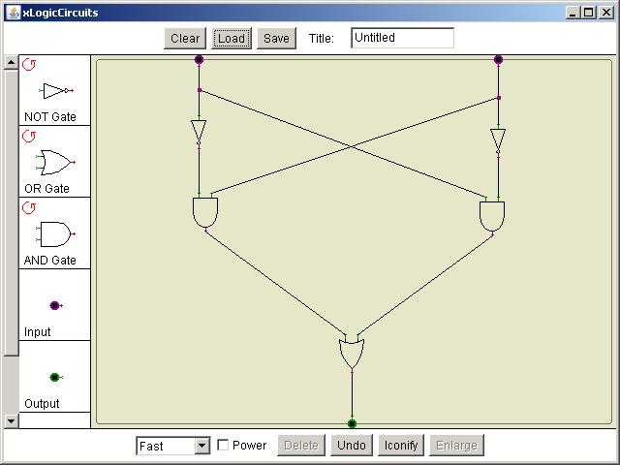Click the Save button
The height and width of the screenshot is (465, 620).
(276, 39)
